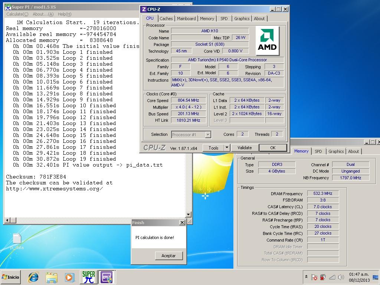Expand the Tools dropdown arrow

(227, 148)
